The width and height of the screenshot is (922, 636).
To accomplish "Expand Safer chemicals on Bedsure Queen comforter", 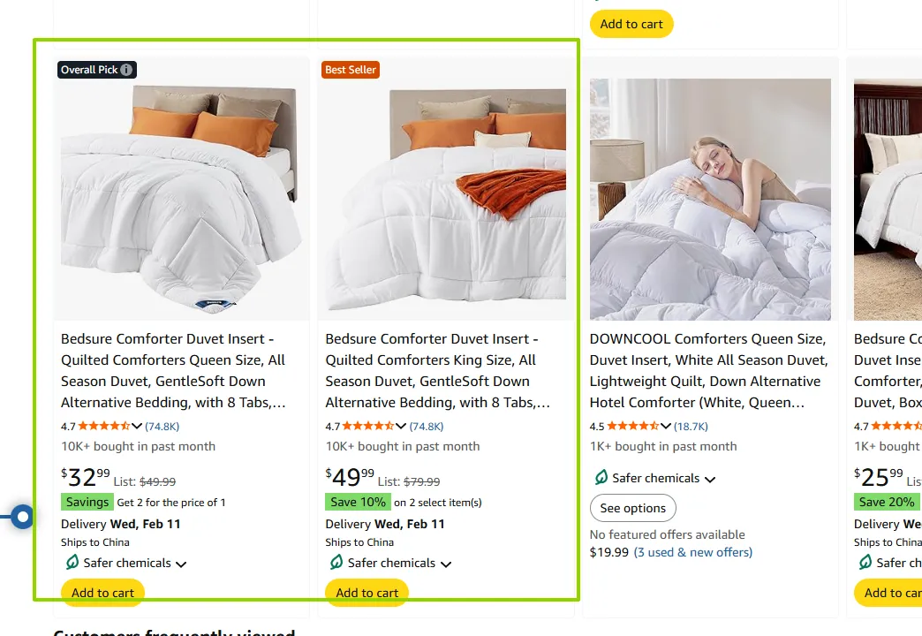I will (x=181, y=564).
